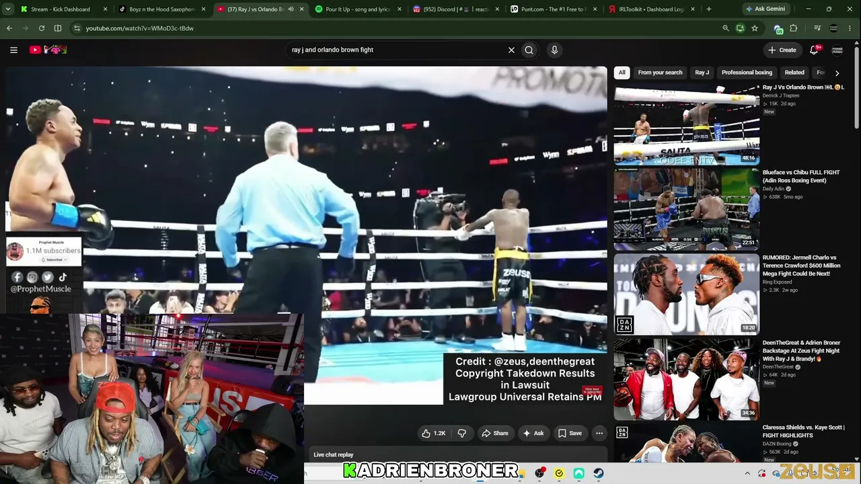Select the All filter chip
Image resolution: width=861 pixels, height=484 pixels.
point(622,73)
